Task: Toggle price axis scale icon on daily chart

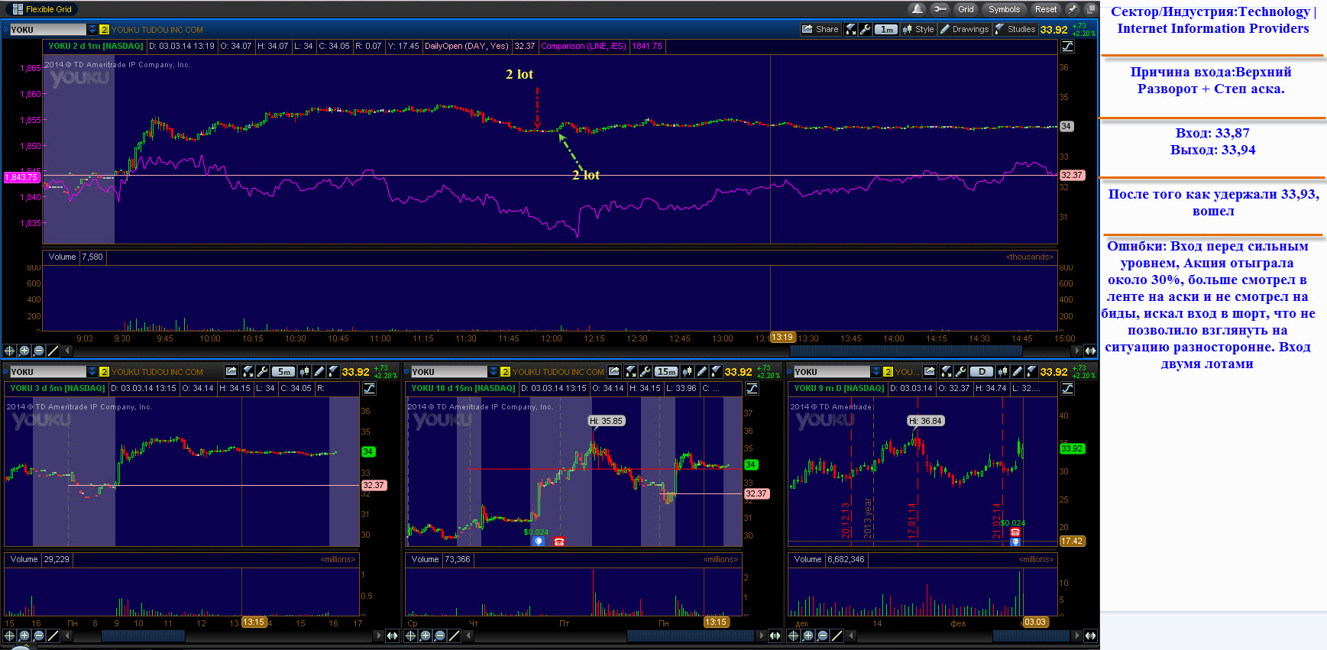Action: pos(1067,389)
